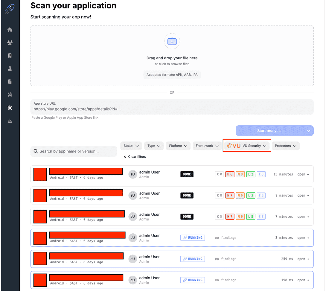
Task: Expand the VU Security filter dropdown
Action: coord(246,146)
